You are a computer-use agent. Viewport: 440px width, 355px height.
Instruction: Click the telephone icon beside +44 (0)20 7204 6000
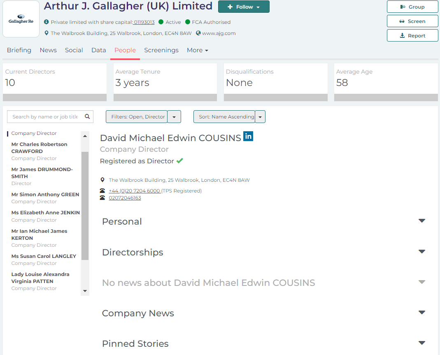(102, 191)
